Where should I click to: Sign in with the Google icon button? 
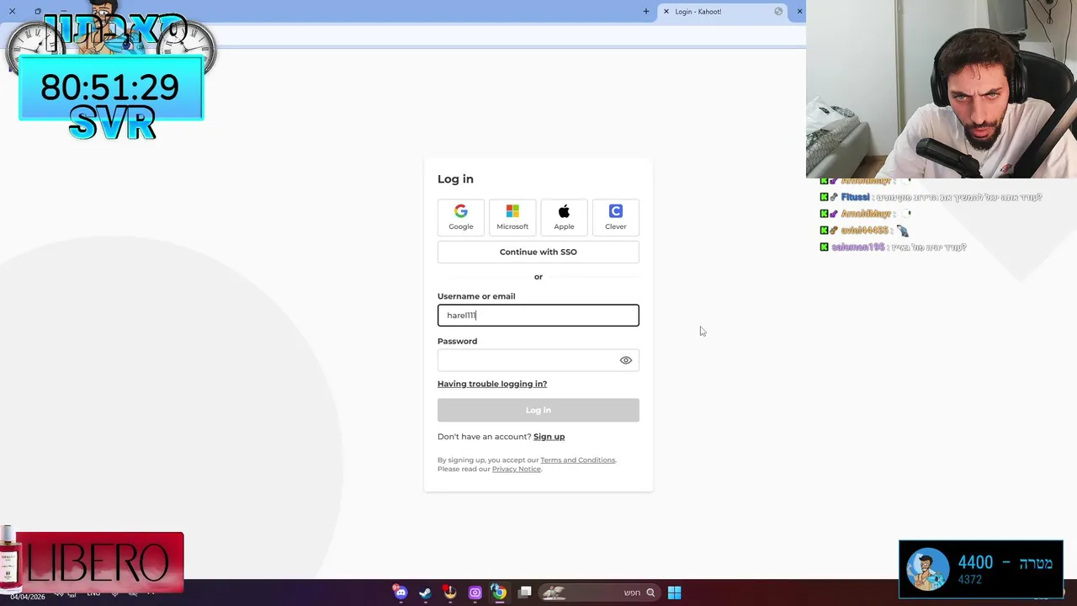(x=461, y=217)
